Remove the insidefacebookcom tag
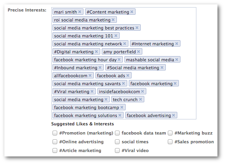Screen dimensions: 225x164 142,92
